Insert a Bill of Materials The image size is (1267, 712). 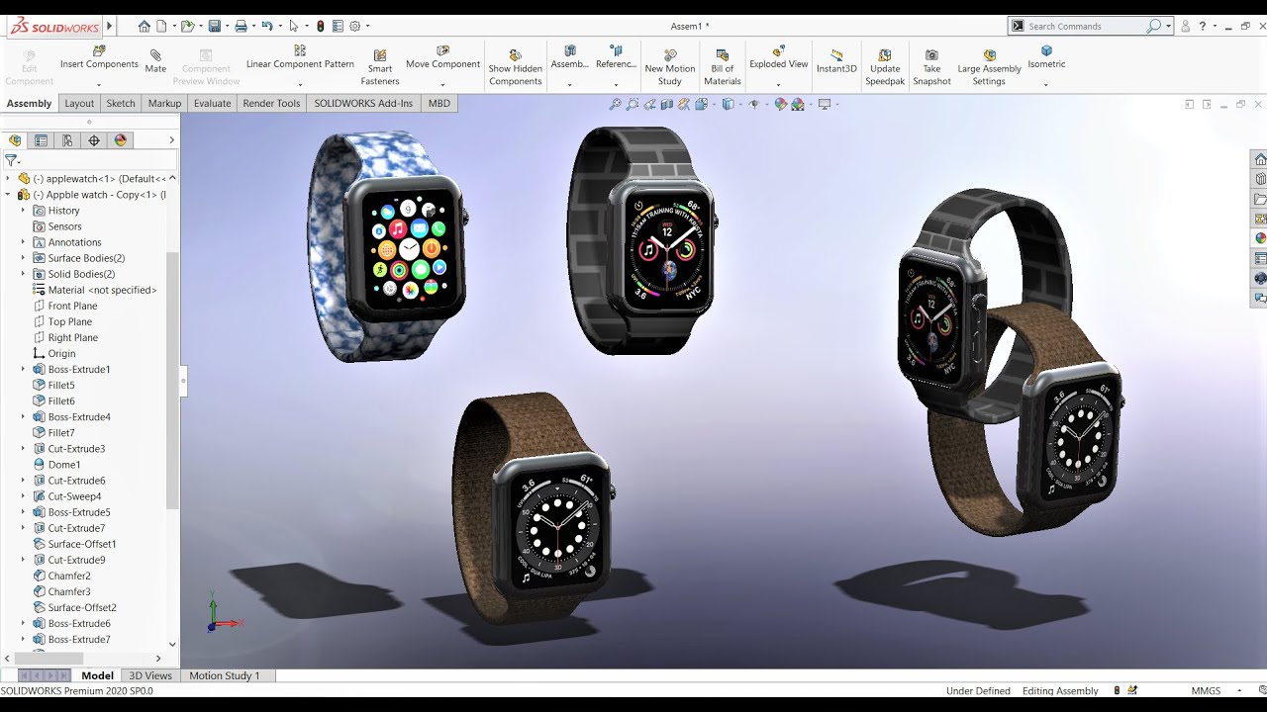pyautogui.click(x=723, y=68)
